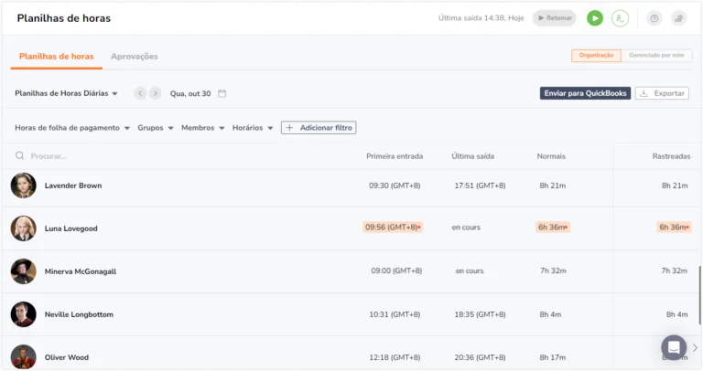
Task: Switch to Gerenciado por mim view
Action: (x=656, y=56)
